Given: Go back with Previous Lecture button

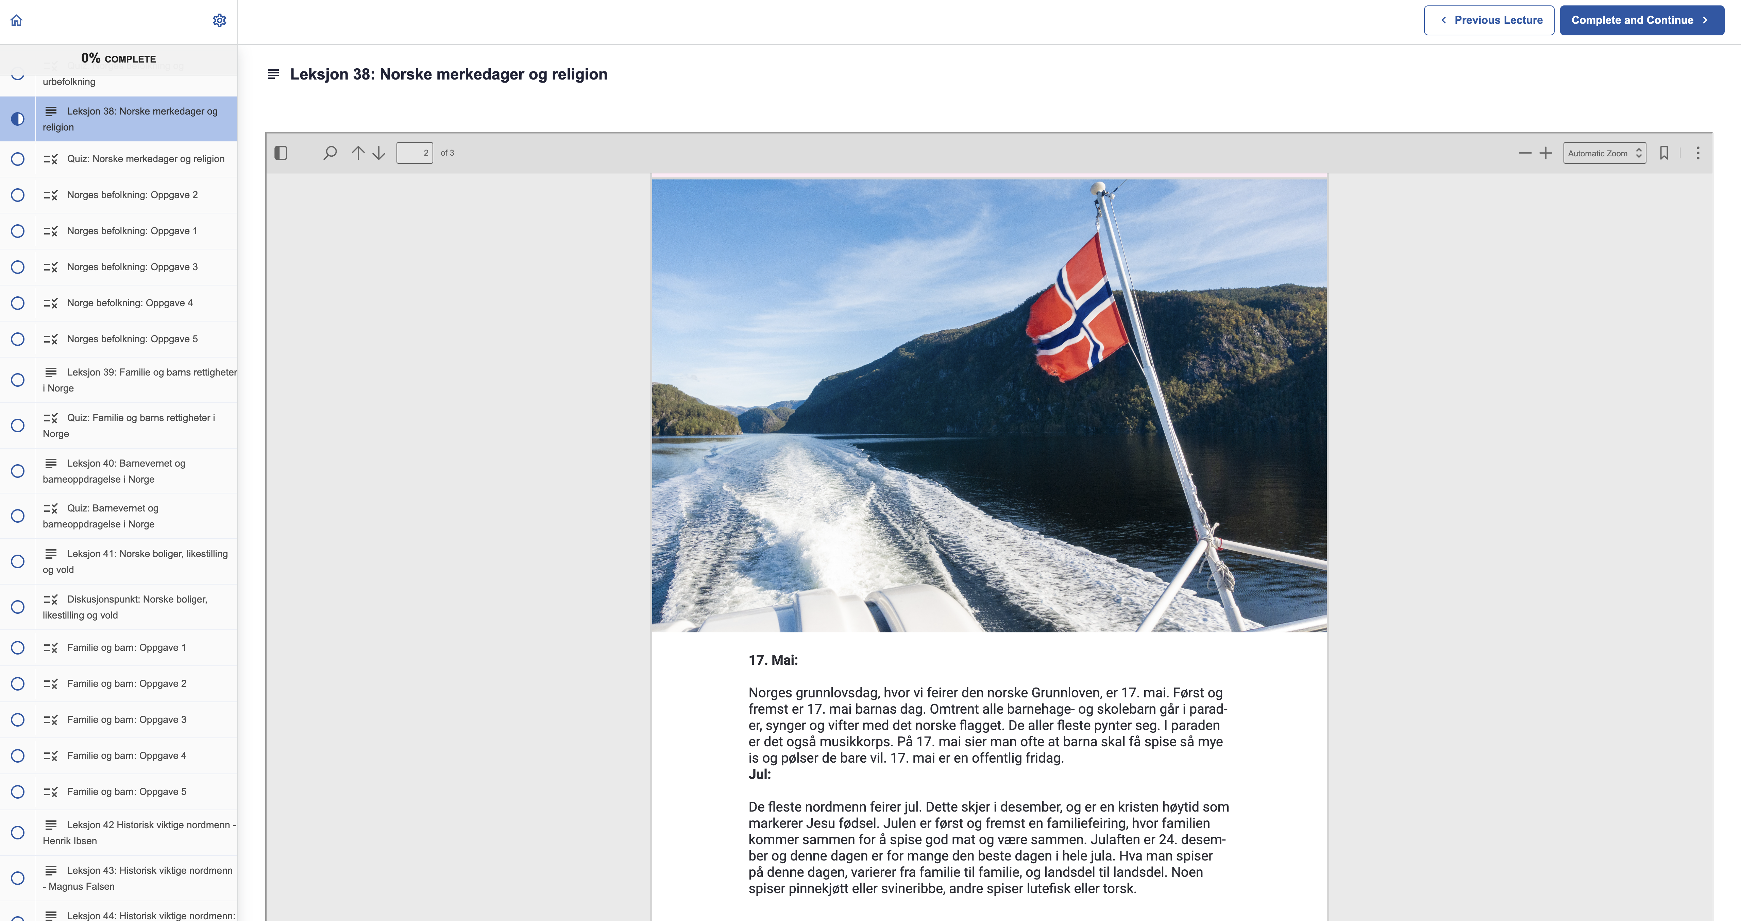Looking at the screenshot, I should coord(1489,20).
